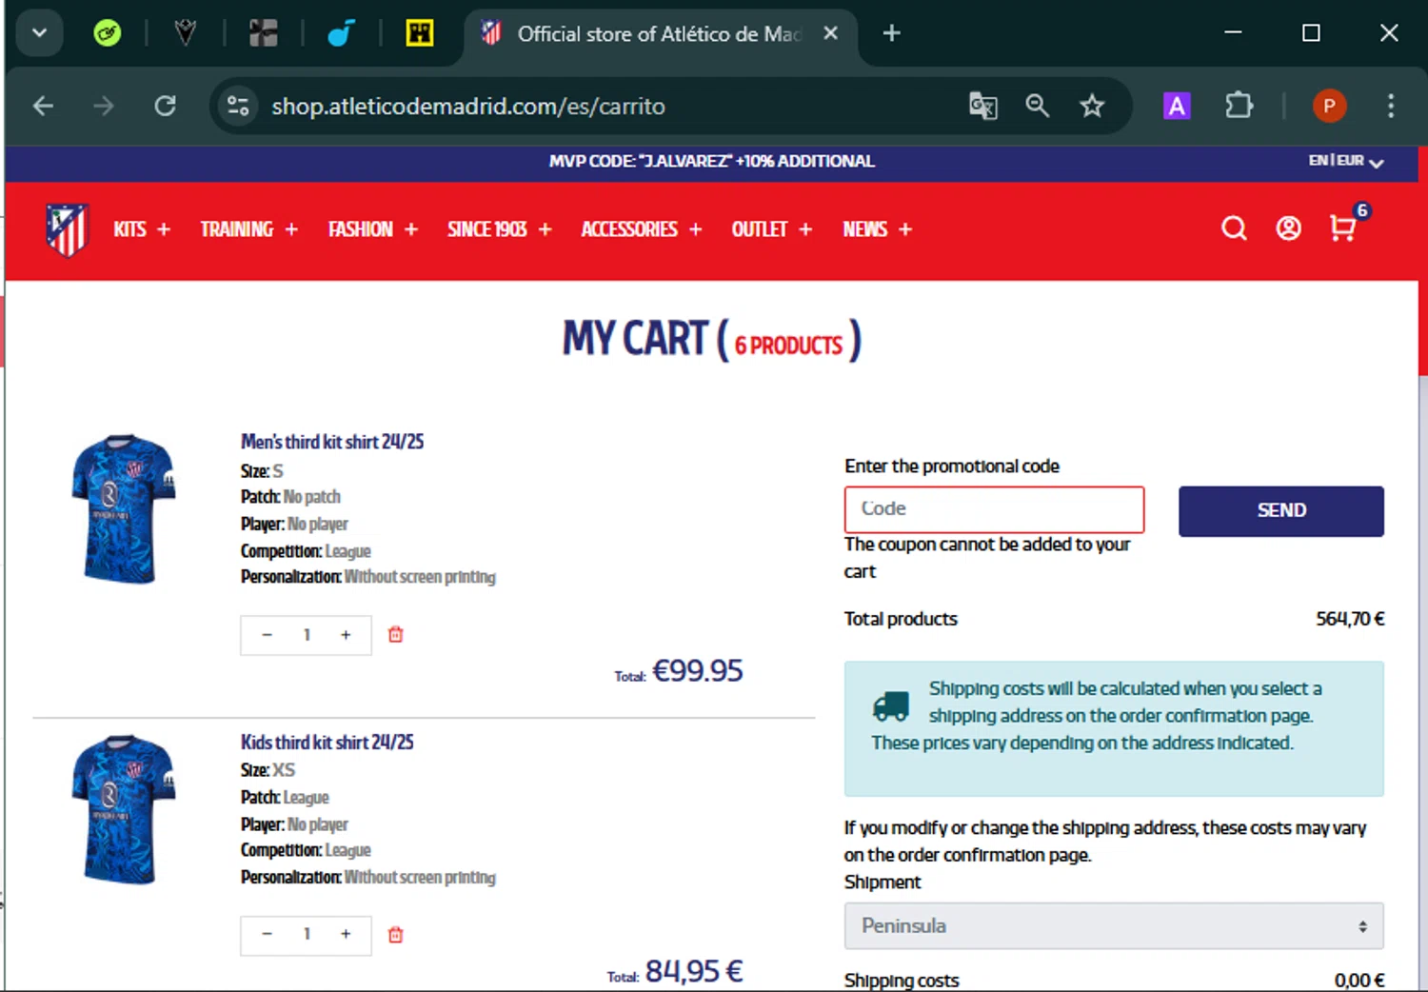The height and width of the screenshot is (992, 1428).
Task: Switch to Official store of Atlético tab
Action: 659,34
